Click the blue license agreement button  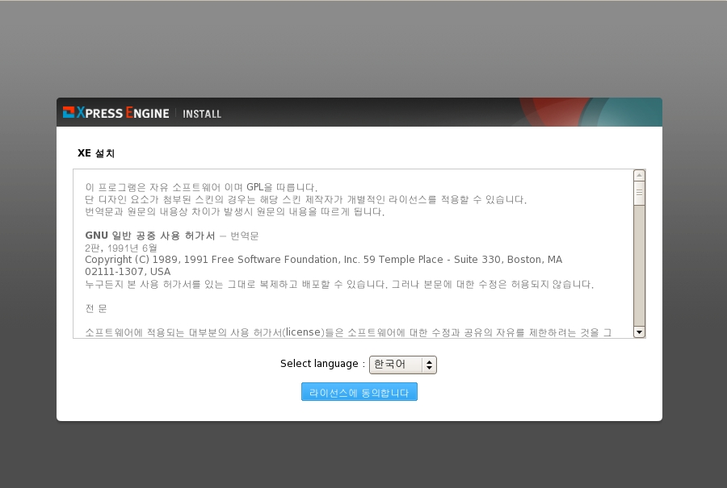coord(359,392)
